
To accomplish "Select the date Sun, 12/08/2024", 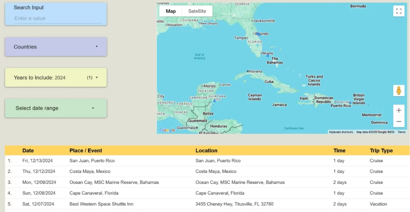I will pos(39,193).
